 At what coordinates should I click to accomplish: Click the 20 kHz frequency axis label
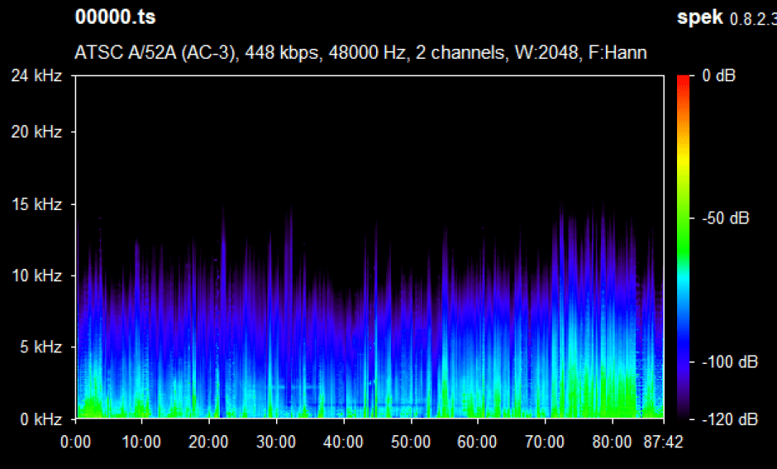click(x=36, y=132)
